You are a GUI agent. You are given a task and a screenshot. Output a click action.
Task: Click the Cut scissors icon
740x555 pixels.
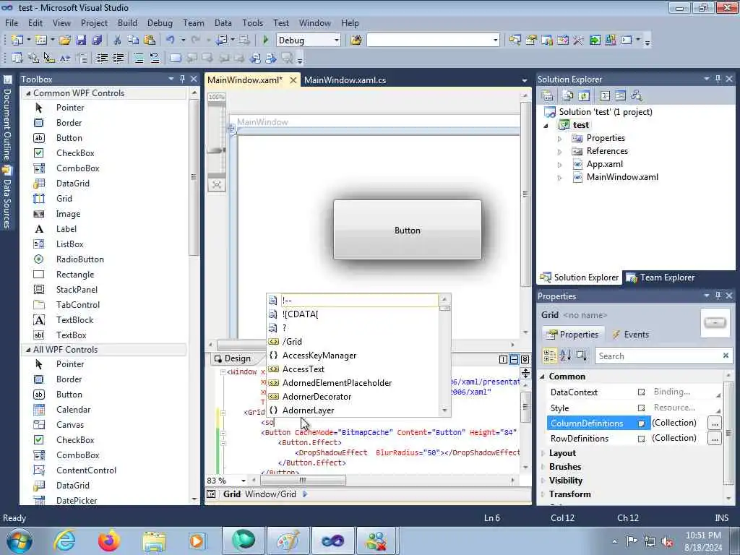[x=117, y=40]
